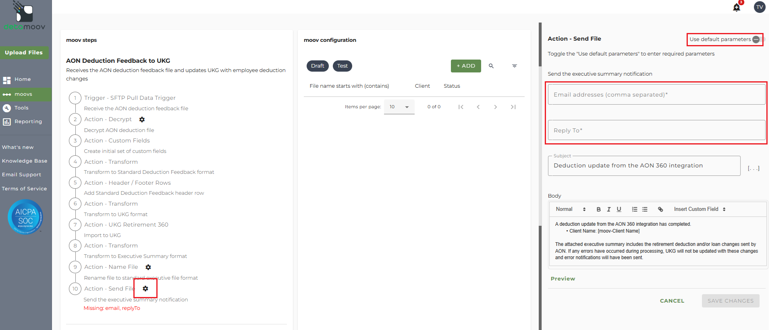This screenshot has width=770, height=330.
Task: Click the Subject input field
Action: point(644,166)
